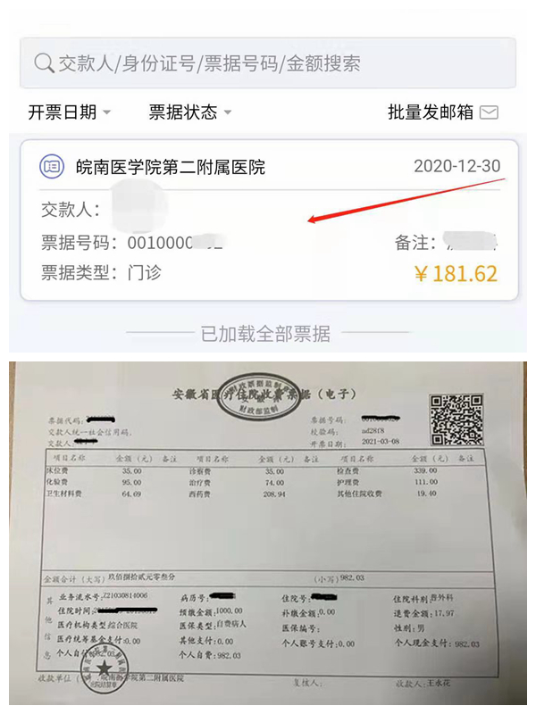
Task: Click the 备注 remark field
Action: tap(445, 242)
